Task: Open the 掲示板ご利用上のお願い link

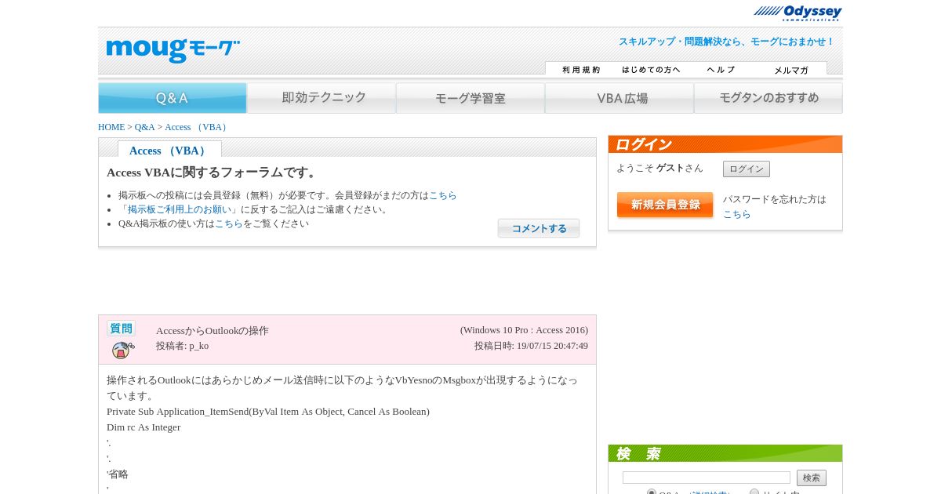Action: pyautogui.click(x=180, y=209)
